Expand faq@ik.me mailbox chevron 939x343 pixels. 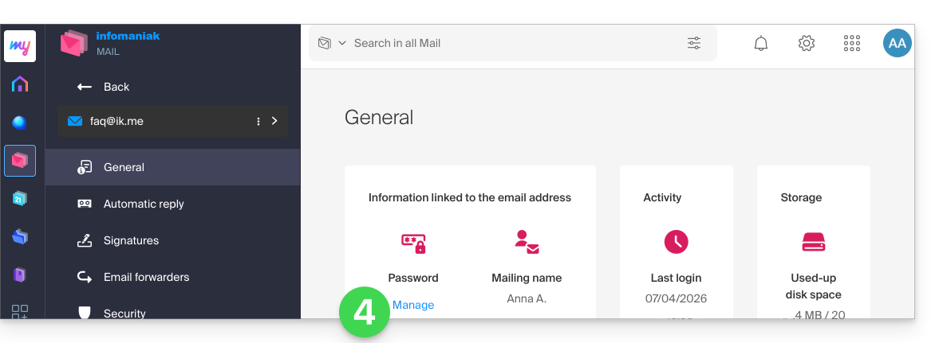click(x=275, y=121)
